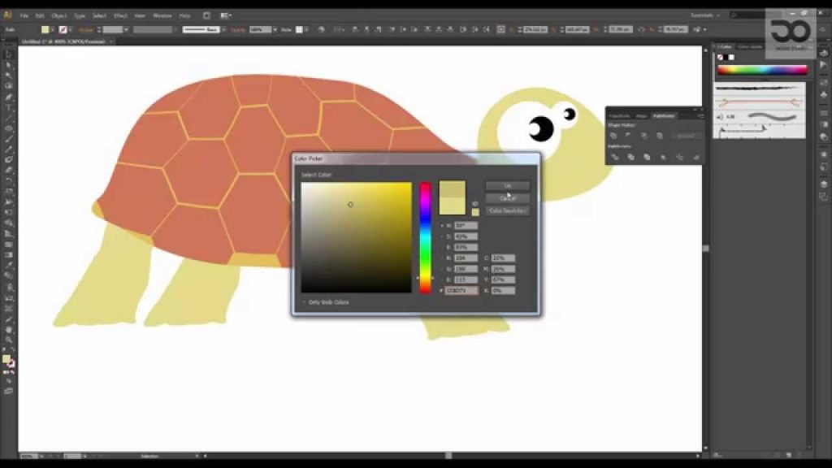Screen dimensions: 832x468
Task: Open the opacity dropdown in control bar
Action: tap(275, 30)
